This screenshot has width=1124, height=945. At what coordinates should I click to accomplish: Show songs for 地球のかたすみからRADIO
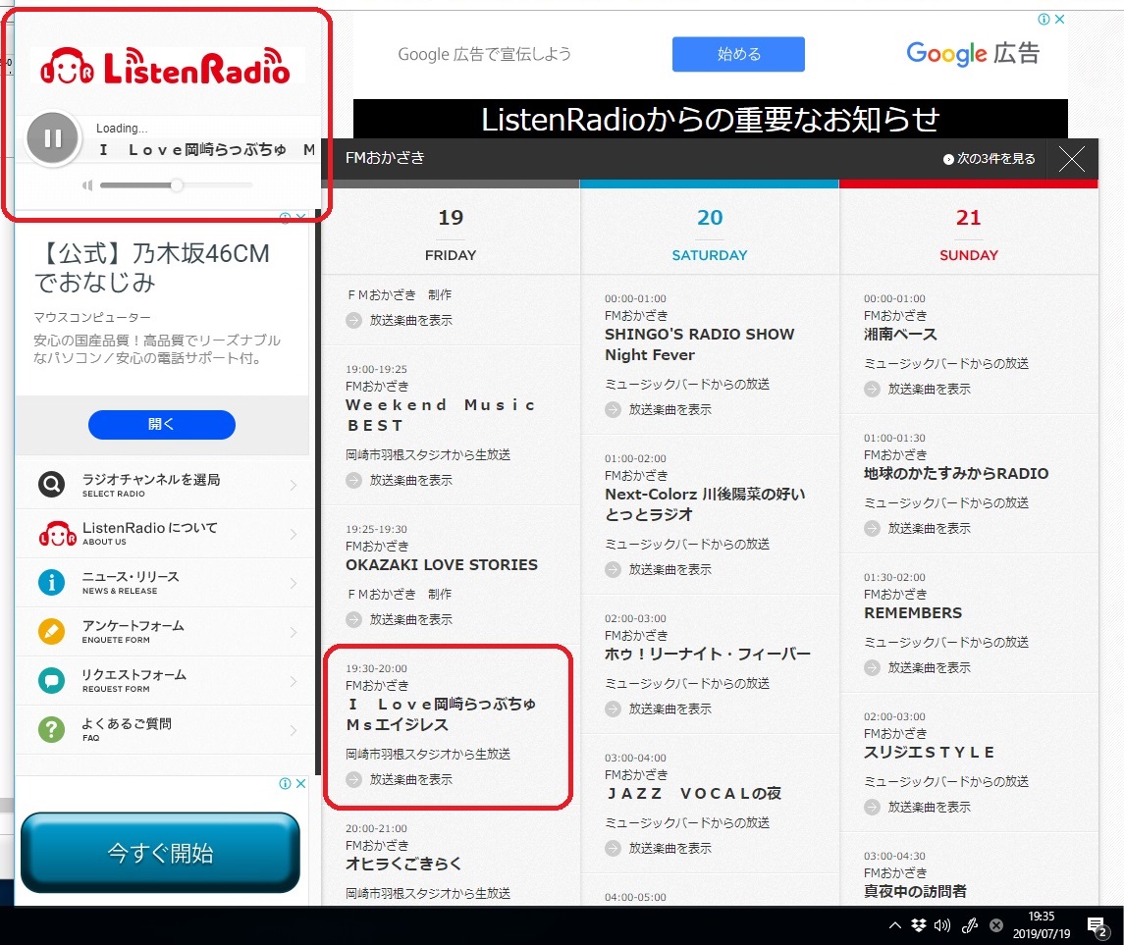[918, 528]
